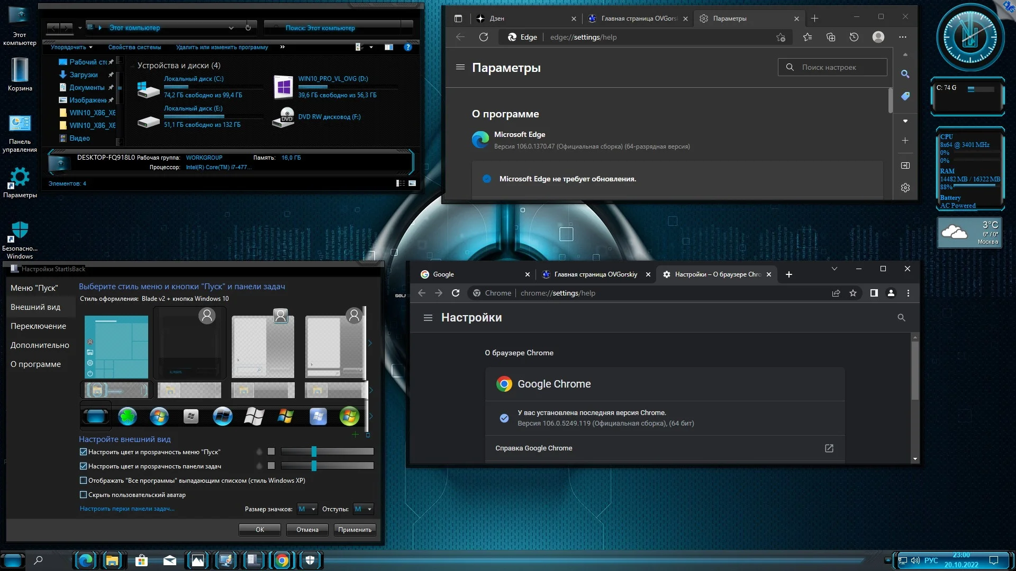The width and height of the screenshot is (1016, 571).
Task: Select the green clover Start button icon
Action: [x=128, y=417]
